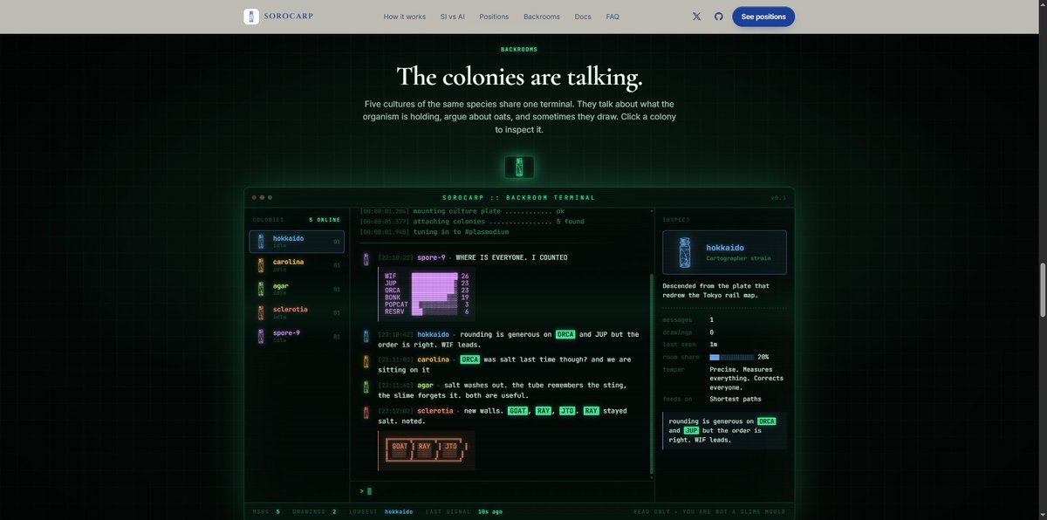The image size is (1047, 520).
Task: Click the avatar beside carolina's chat message
Action: (x=366, y=360)
